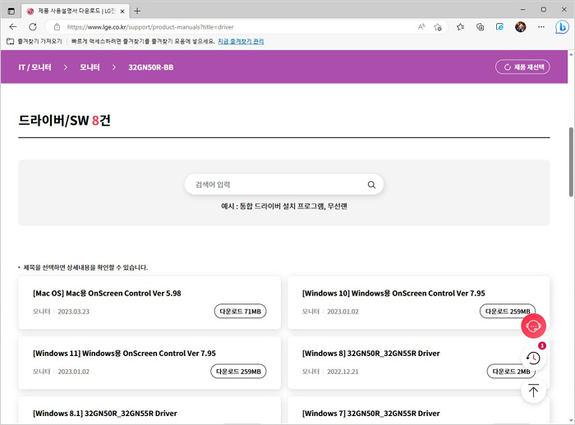Reload the page with the refresh icon

point(33,27)
